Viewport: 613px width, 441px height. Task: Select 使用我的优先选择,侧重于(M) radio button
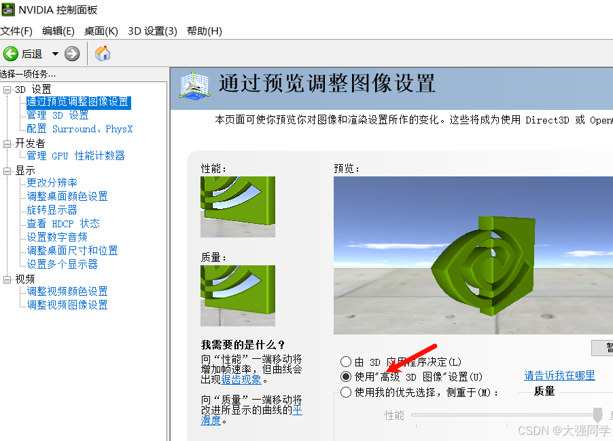[346, 392]
